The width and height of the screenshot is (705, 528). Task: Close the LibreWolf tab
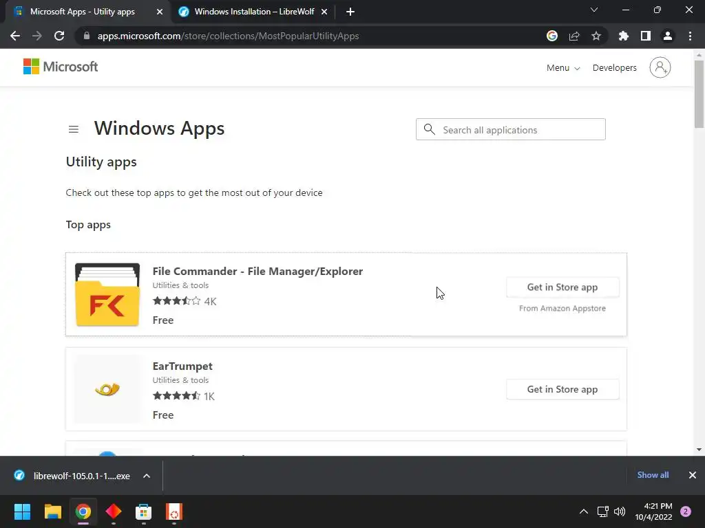[324, 12]
